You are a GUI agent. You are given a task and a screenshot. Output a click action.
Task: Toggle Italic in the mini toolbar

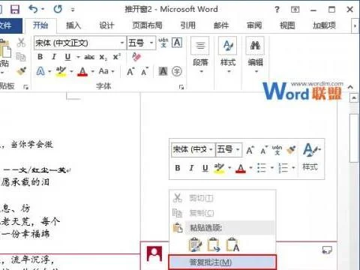click(x=191, y=168)
